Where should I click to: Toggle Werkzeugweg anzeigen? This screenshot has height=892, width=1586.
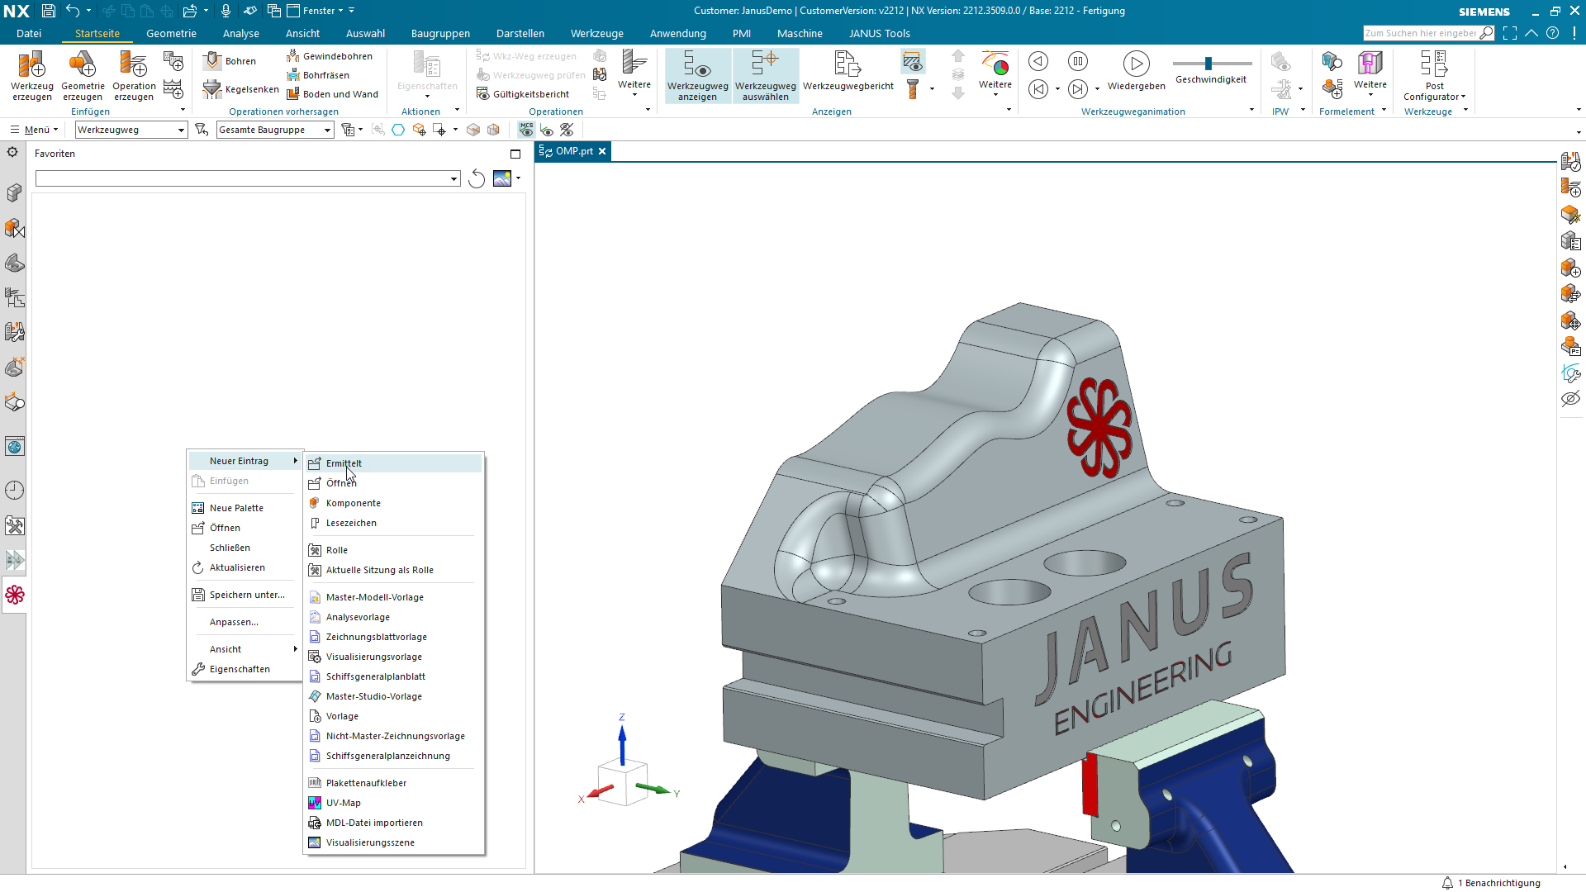tap(698, 75)
